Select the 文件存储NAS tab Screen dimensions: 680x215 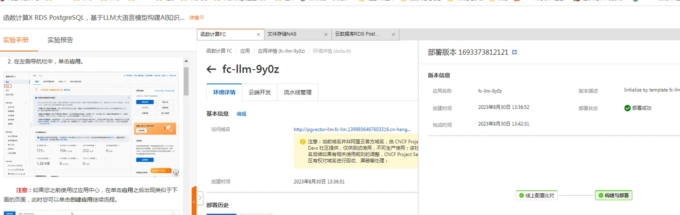(282, 34)
